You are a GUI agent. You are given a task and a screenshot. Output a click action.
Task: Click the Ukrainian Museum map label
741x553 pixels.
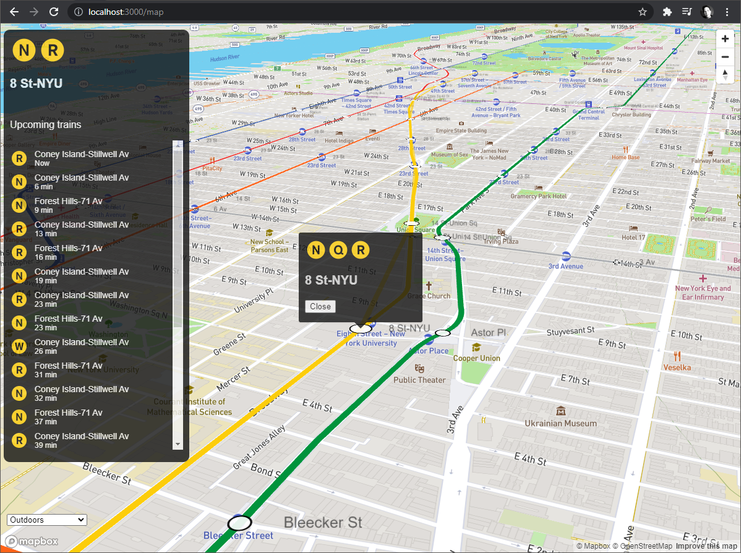(x=560, y=423)
